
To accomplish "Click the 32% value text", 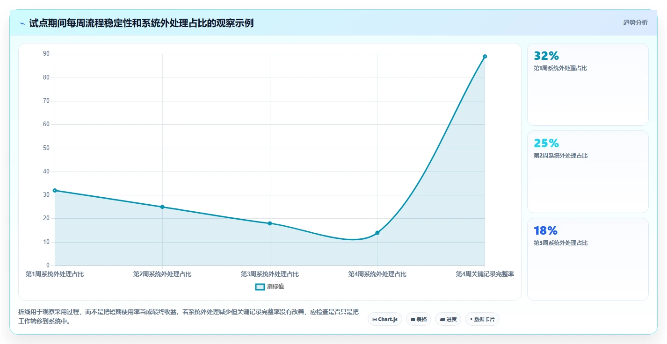I will pyautogui.click(x=546, y=56).
